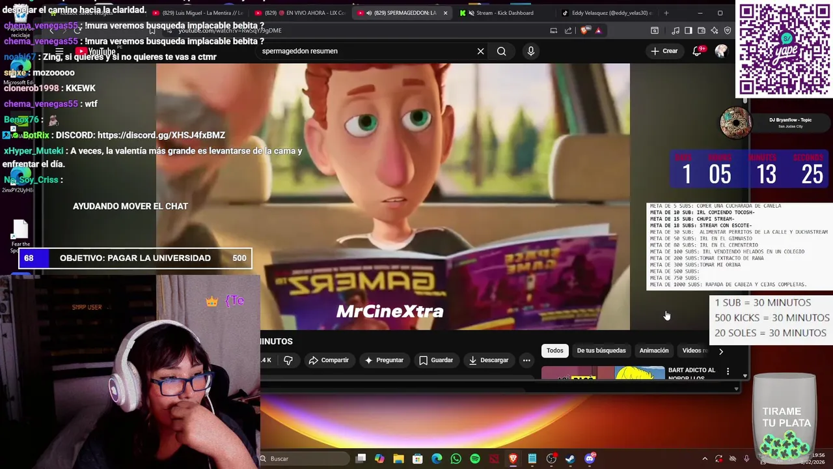Click the Discord invite link in chat

(x=161, y=135)
